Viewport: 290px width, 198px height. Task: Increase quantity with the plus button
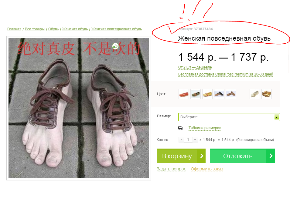click(x=195, y=140)
